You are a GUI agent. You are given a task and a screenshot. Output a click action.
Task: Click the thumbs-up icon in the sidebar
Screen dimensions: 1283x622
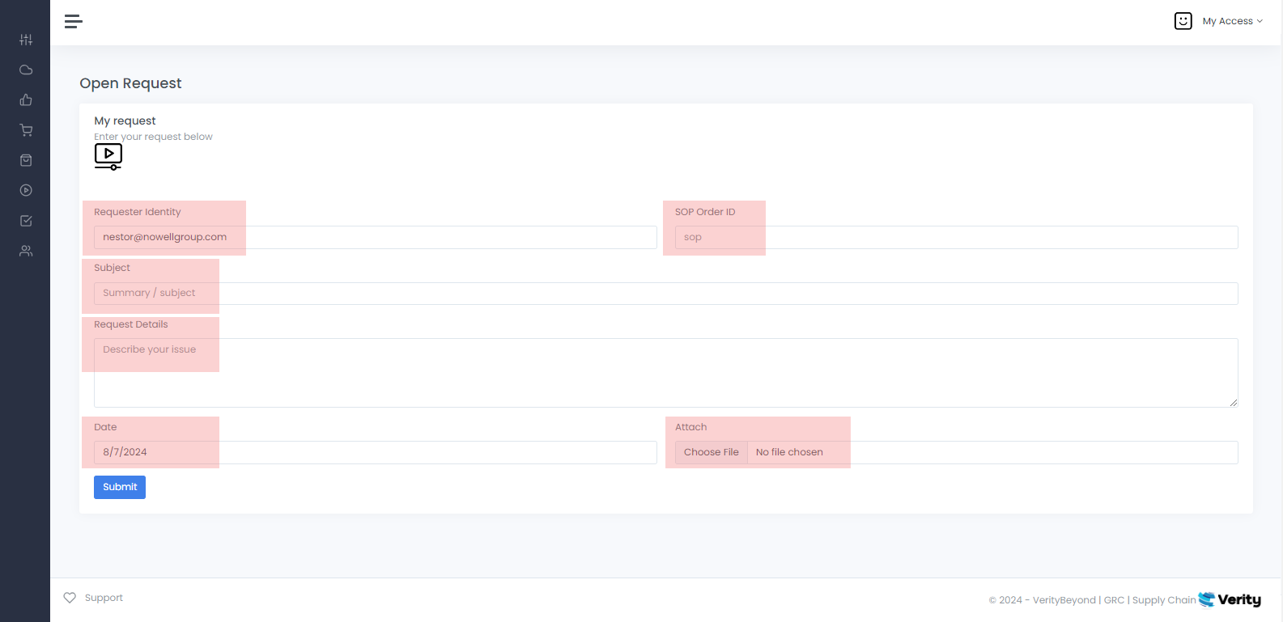[x=26, y=100]
